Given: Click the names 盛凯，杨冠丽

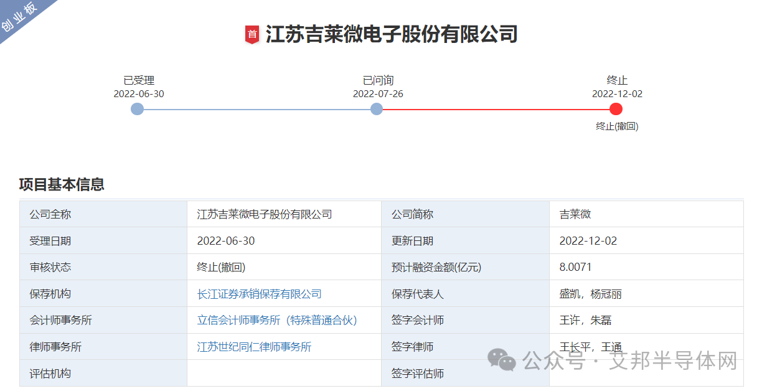Looking at the screenshot, I should (x=590, y=294).
